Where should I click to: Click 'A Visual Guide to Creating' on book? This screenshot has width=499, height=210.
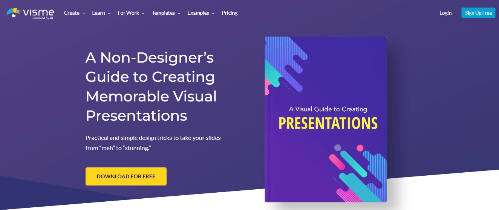[x=328, y=109]
